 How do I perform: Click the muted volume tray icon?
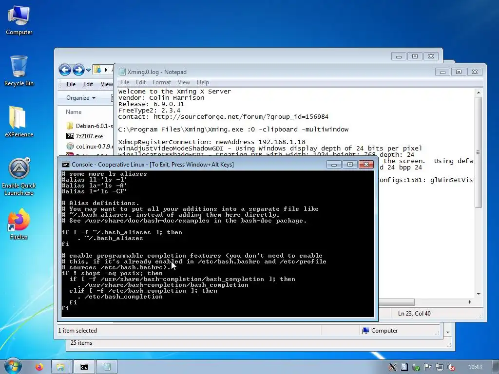451,367
